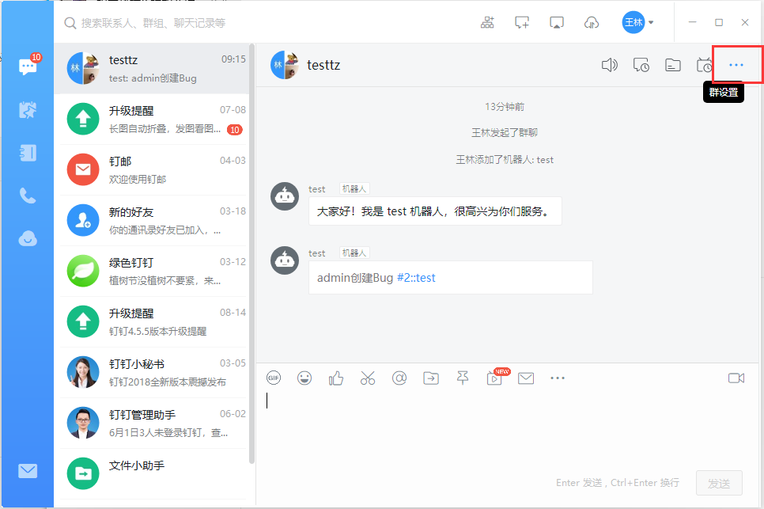The width and height of the screenshot is (764, 509).
Task: Open chat history clock icon
Action: click(x=641, y=65)
